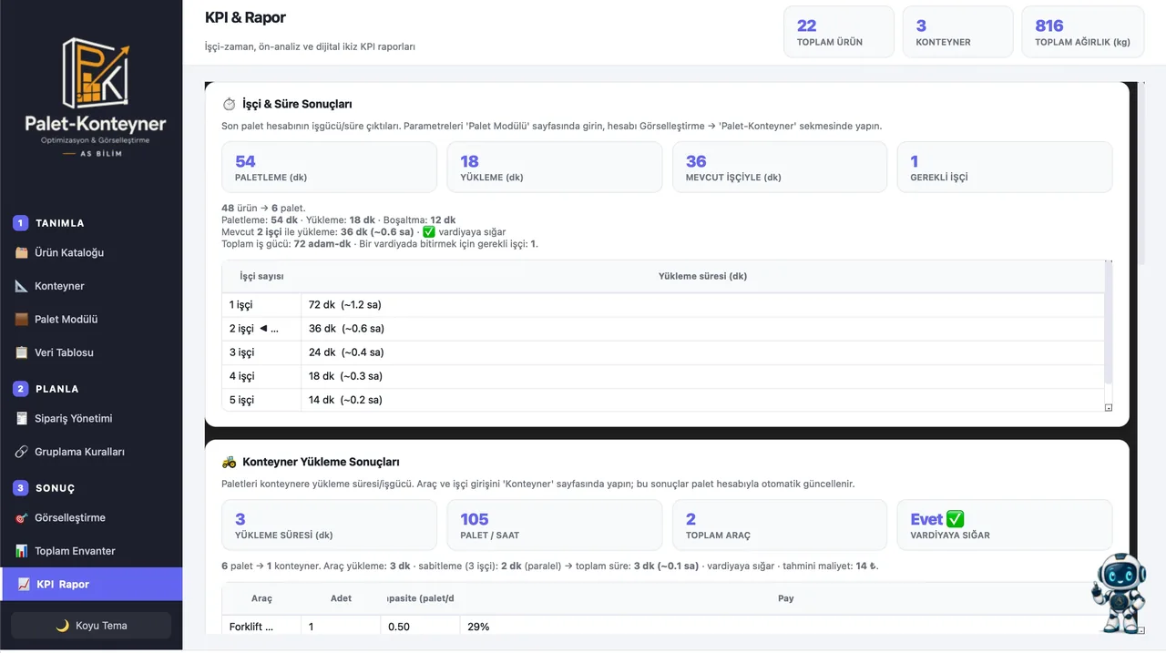Click the Pay column header
This screenshot has width=1166, height=653.
point(785,598)
